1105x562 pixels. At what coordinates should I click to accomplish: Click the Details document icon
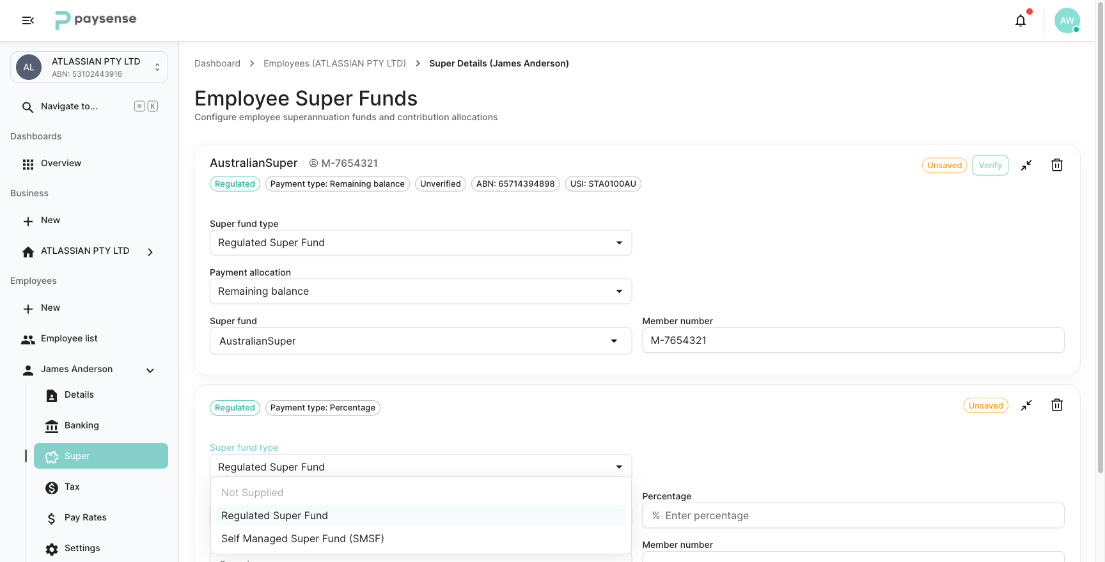pos(52,396)
